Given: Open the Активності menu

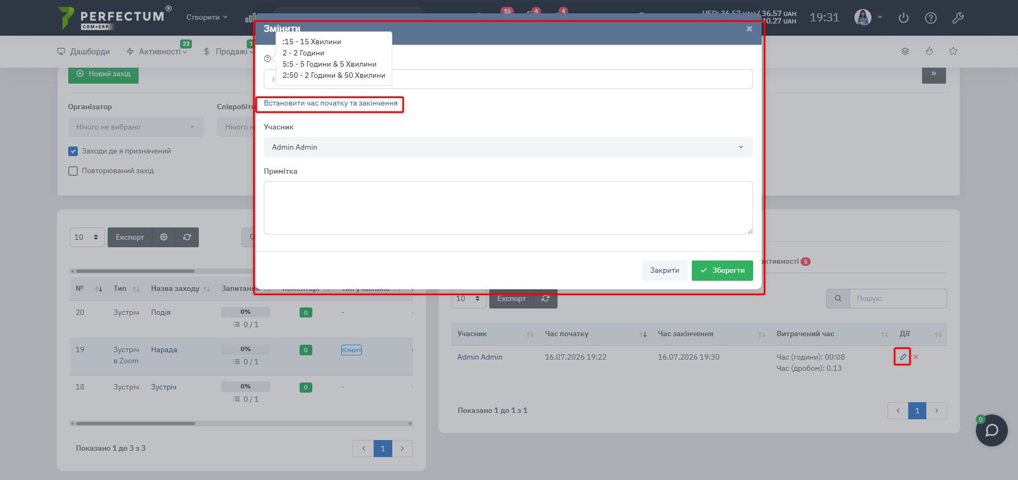Looking at the screenshot, I should [x=157, y=52].
